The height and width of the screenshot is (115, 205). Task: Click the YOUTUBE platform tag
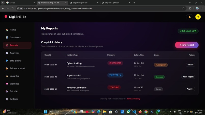(114, 87)
